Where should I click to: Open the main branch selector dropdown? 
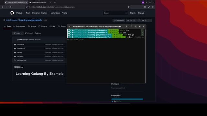pos(18,33)
